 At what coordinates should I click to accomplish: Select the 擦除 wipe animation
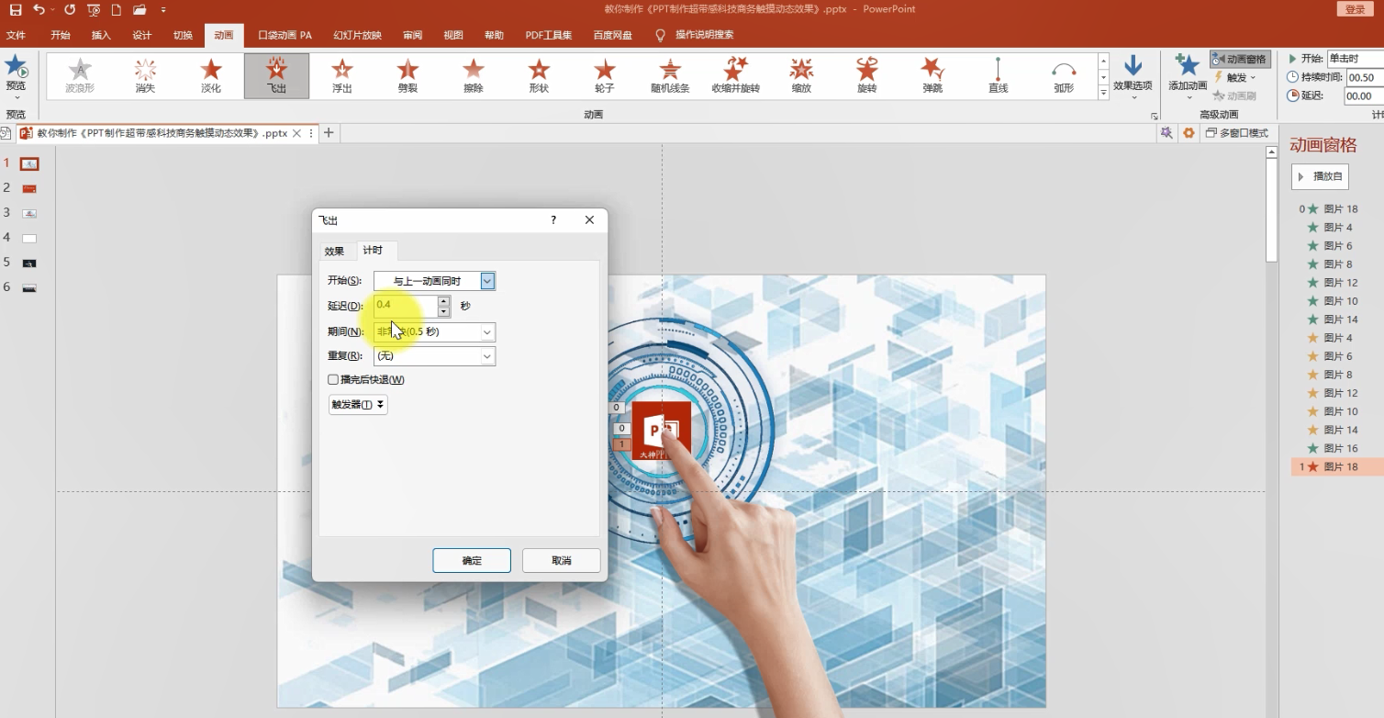473,75
